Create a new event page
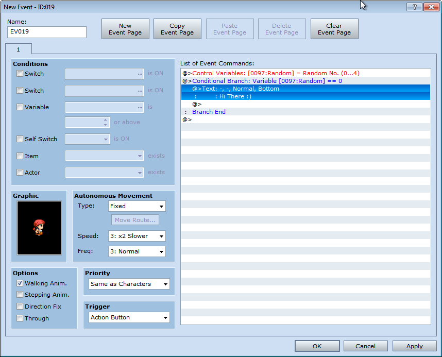The image size is (442, 357). (125, 29)
